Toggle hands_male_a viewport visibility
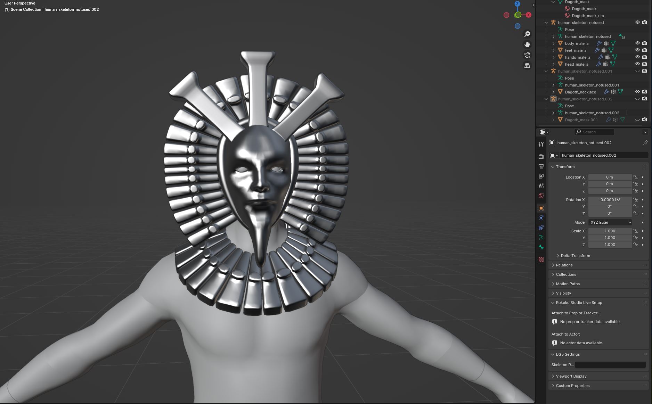The image size is (652, 404). [637, 57]
